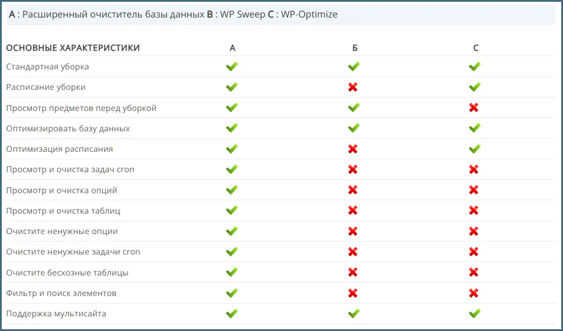The height and width of the screenshot is (331, 563).
Task: Click the WP-Optimize name in the legend
Action: point(309,15)
